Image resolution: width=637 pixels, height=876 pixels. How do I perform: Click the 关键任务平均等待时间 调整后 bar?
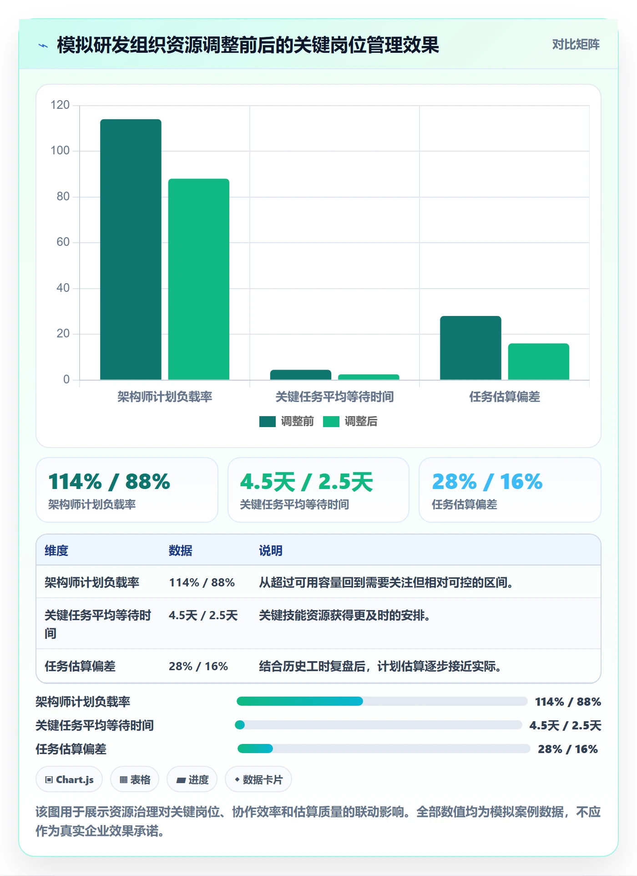pyautogui.click(x=369, y=377)
